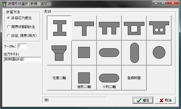Confirm with the 確定 button
The height and width of the screenshot is (109, 181).
pos(143,100)
